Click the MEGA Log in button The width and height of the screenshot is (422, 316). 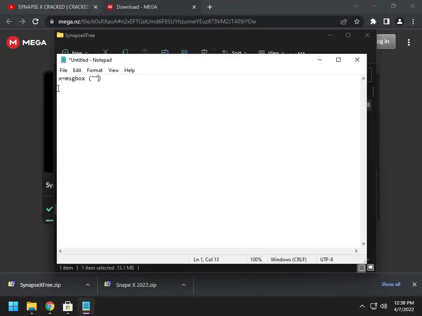386,42
